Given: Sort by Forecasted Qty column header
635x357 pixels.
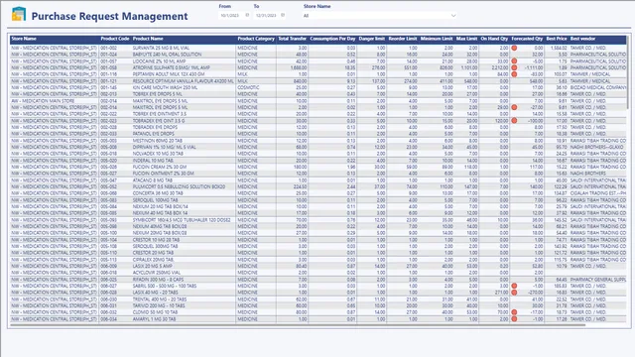Looking at the screenshot, I should (x=527, y=39).
